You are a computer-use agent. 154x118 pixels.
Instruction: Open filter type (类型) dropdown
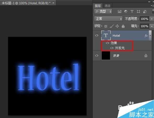click(103, 12)
